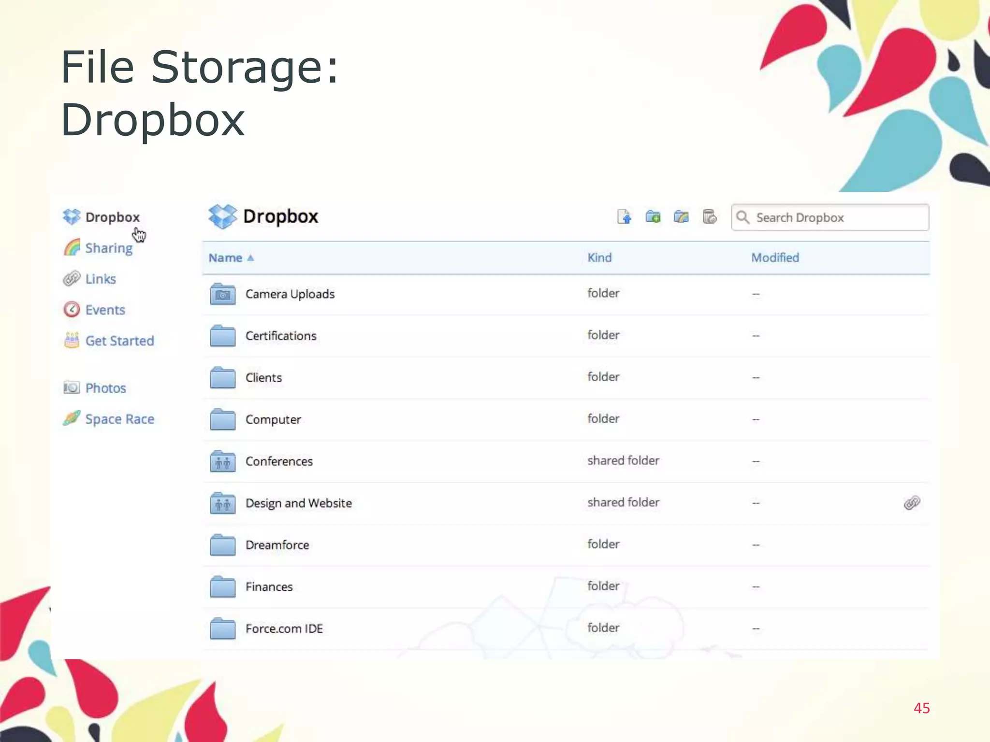
Task: Click the link icon on Design and Website row
Action: [912, 503]
